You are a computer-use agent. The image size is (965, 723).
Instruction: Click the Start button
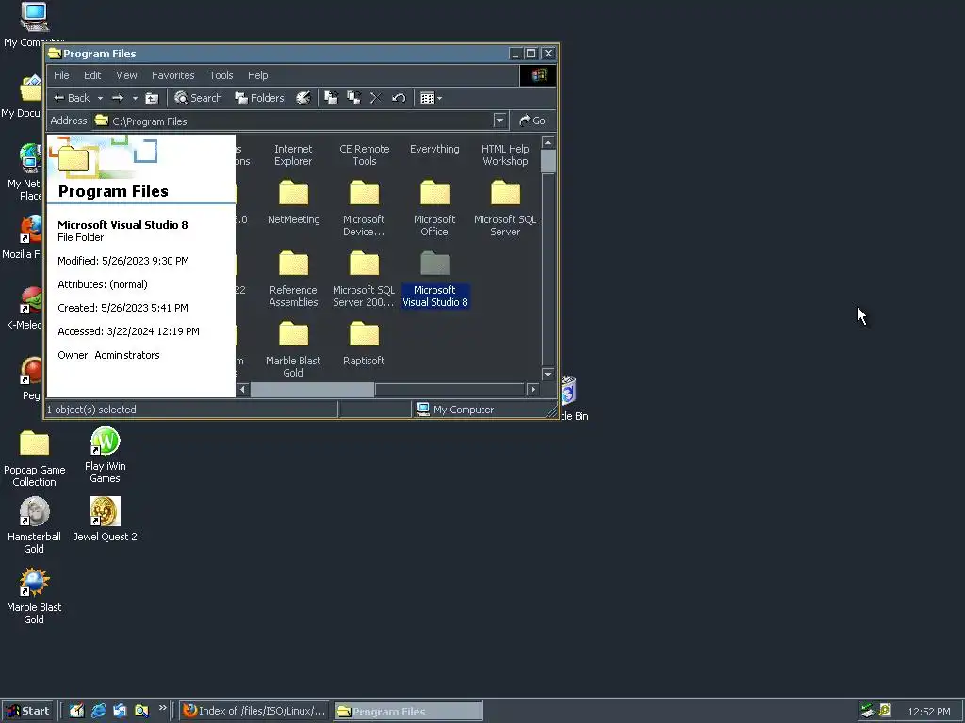[x=27, y=711]
